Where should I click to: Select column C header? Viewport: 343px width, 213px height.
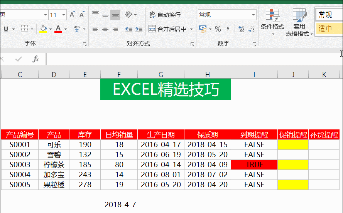(x=20, y=74)
